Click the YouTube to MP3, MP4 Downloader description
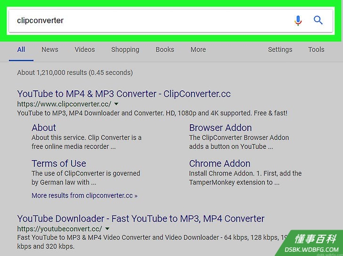343x256 pixels. [x=152, y=113]
